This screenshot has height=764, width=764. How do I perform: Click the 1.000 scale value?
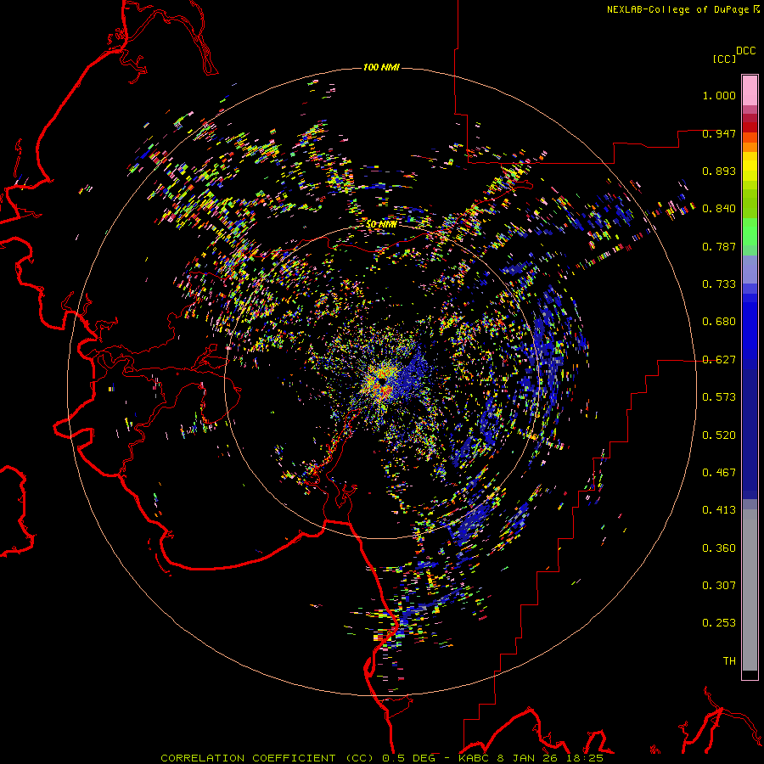pyautogui.click(x=719, y=95)
